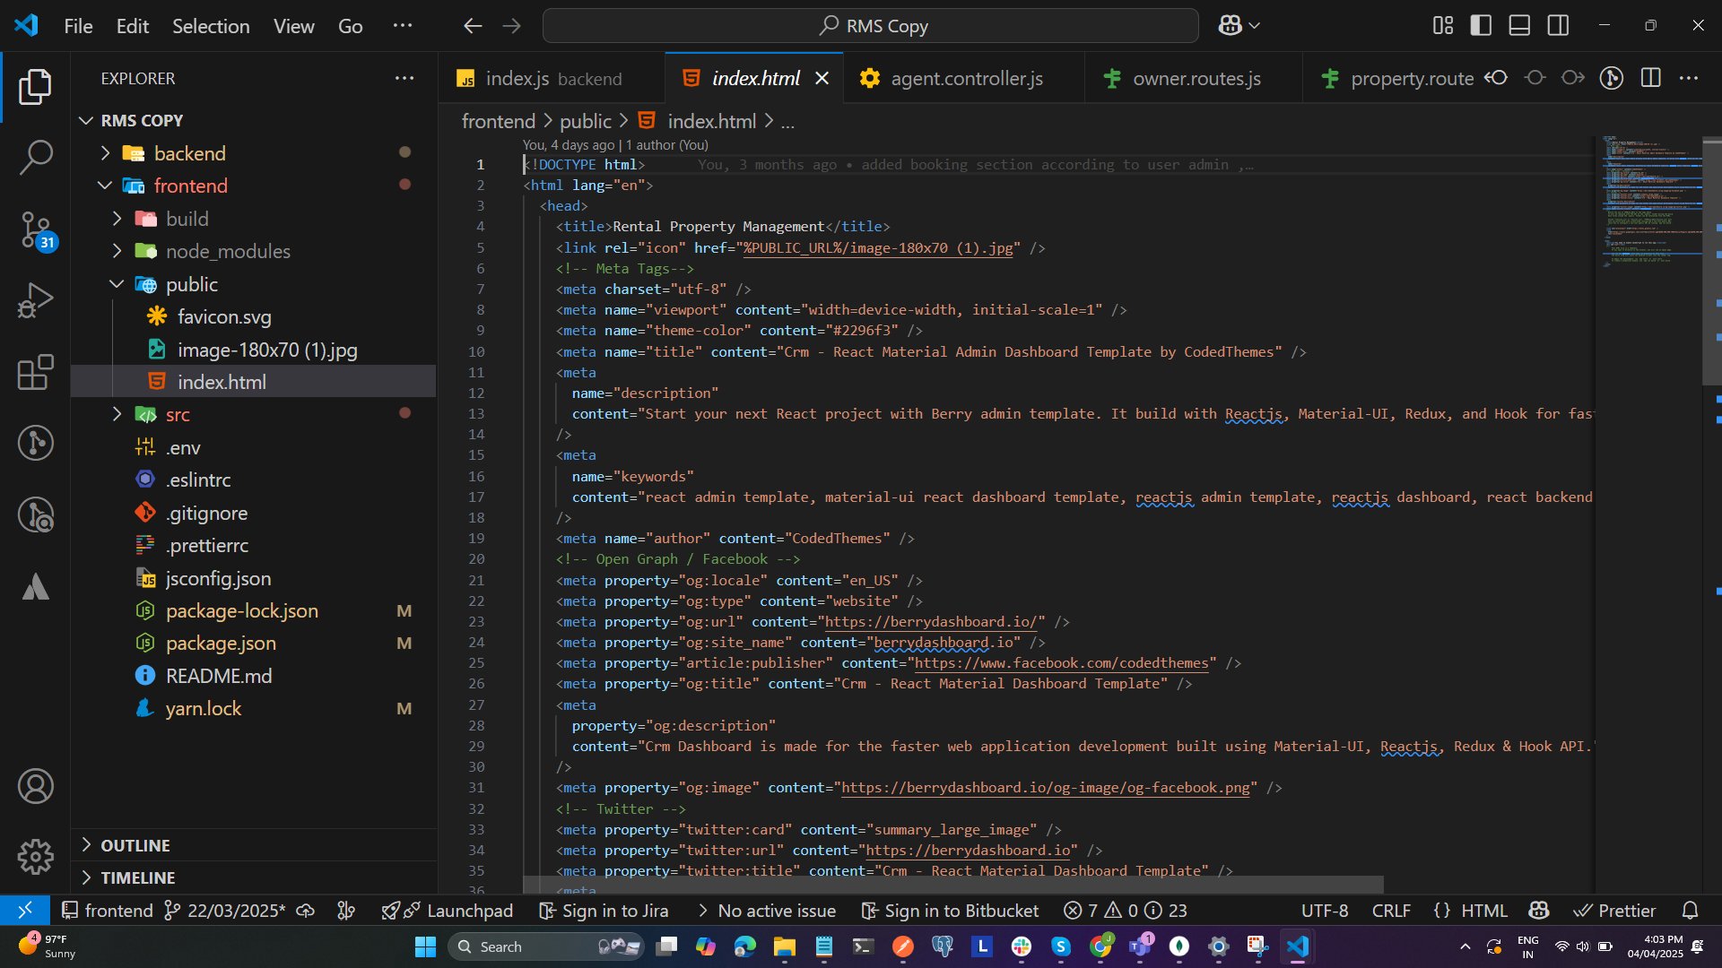
Task: Open the Accounts icon in activity bar
Action: point(36,786)
